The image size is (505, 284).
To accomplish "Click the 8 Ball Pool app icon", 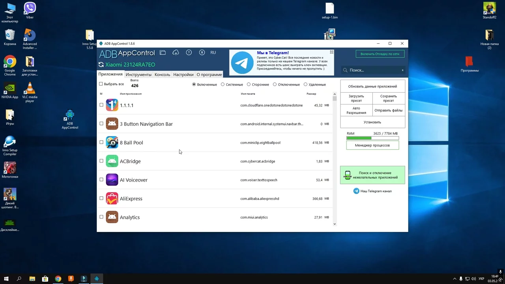I will [x=112, y=142].
